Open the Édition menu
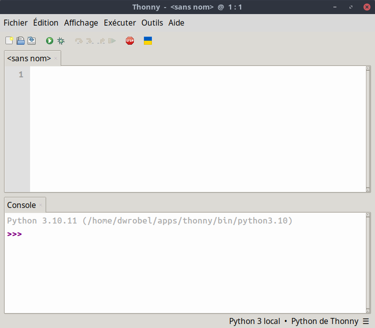The width and height of the screenshot is (375, 328). click(46, 23)
